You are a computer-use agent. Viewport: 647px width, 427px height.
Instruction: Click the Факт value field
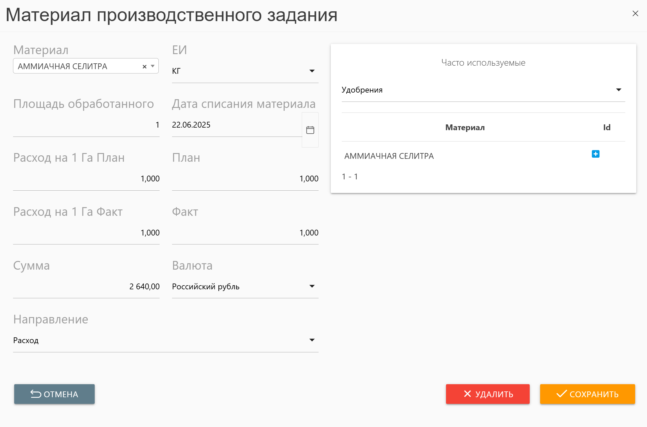(245, 233)
